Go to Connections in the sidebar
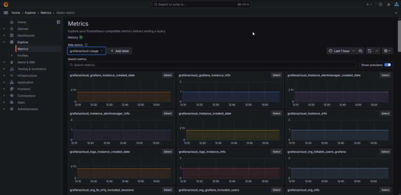401x195 pixels. tap(26, 96)
